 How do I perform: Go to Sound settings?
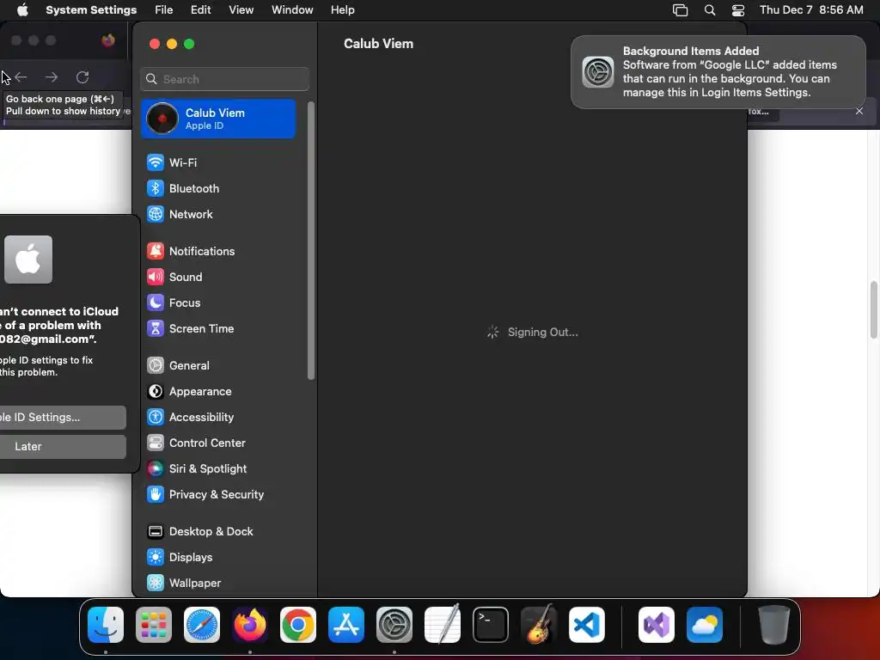coord(219,278)
